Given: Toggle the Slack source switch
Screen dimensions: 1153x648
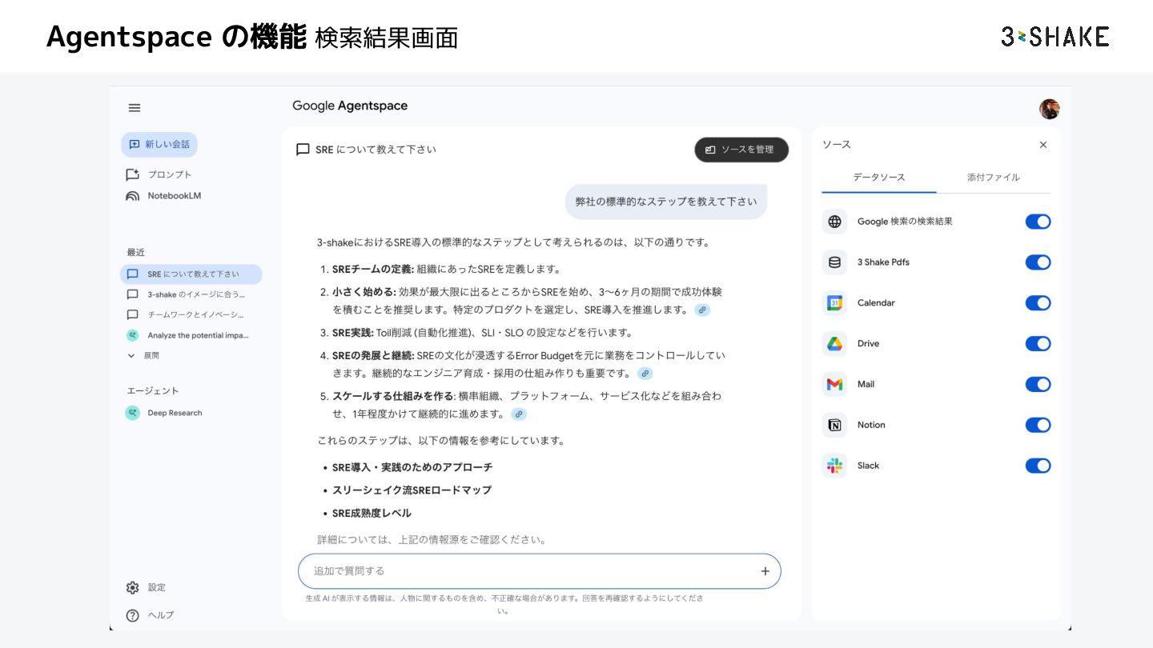Looking at the screenshot, I should click(x=1038, y=466).
